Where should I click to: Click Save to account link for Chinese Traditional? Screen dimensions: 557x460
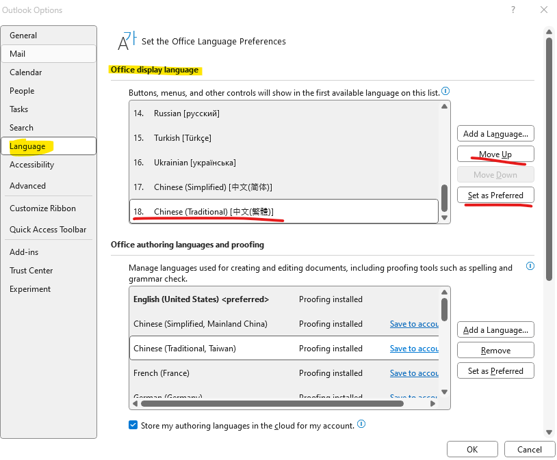414,349
